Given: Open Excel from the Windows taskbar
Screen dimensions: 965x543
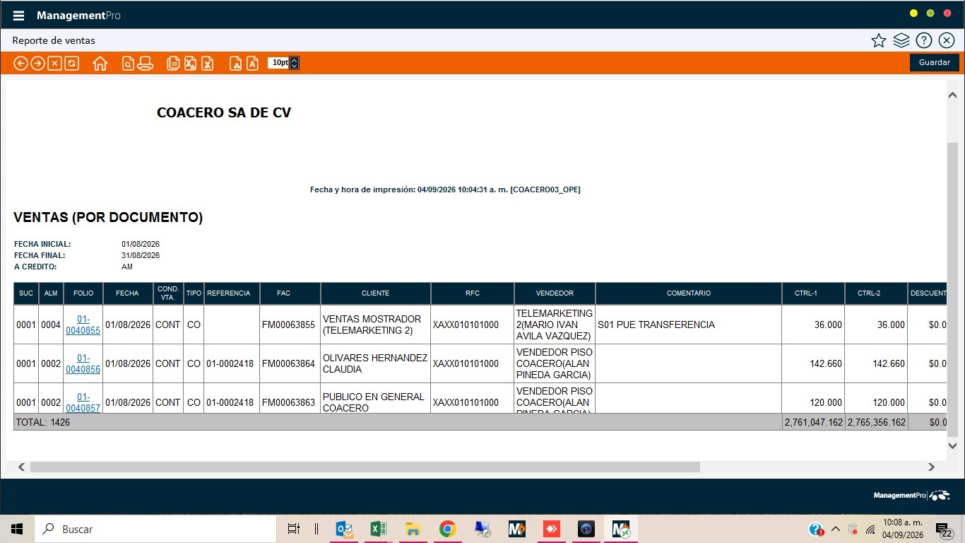Looking at the screenshot, I should tap(378, 529).
